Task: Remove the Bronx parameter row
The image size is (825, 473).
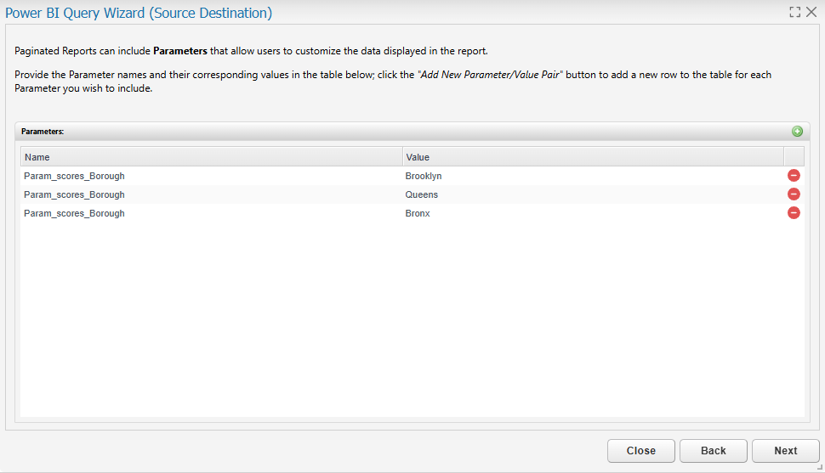Action: tap(794, 213)
